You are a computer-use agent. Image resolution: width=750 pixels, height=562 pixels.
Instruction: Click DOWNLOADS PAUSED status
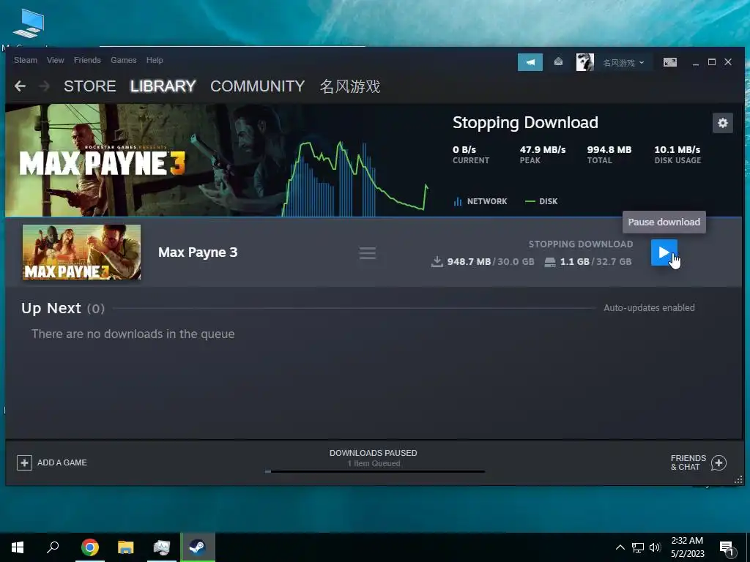pyautogui.click(x=373, y=453)
